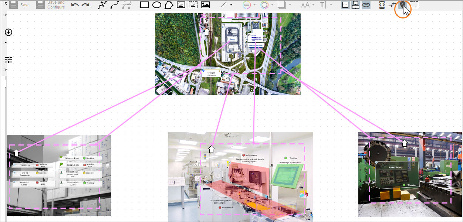Click the Depot label on the map

(232, 39)
